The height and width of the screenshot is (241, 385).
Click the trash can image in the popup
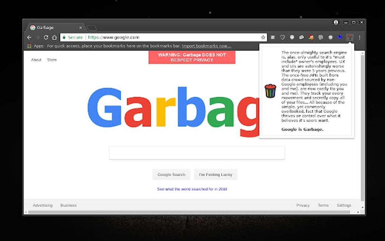(270, 91)
